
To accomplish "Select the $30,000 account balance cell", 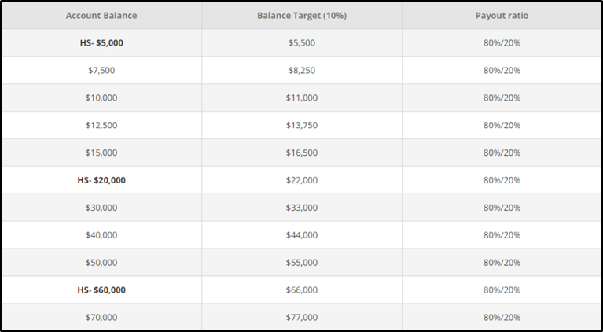I will (x=101, y=208).
